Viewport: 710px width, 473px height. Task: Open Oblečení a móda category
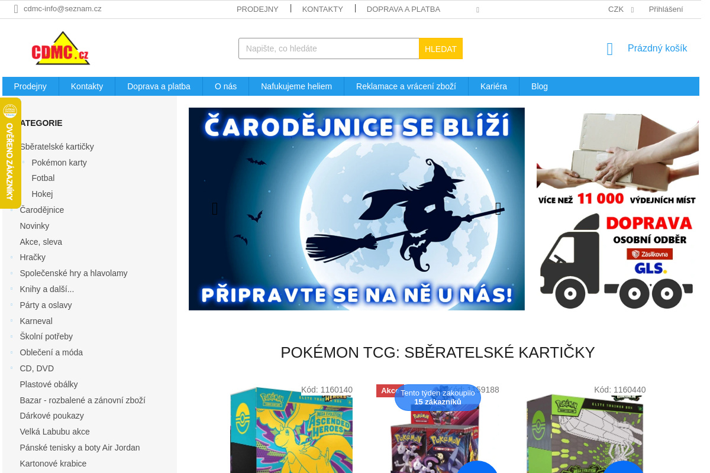click(51, 352)
